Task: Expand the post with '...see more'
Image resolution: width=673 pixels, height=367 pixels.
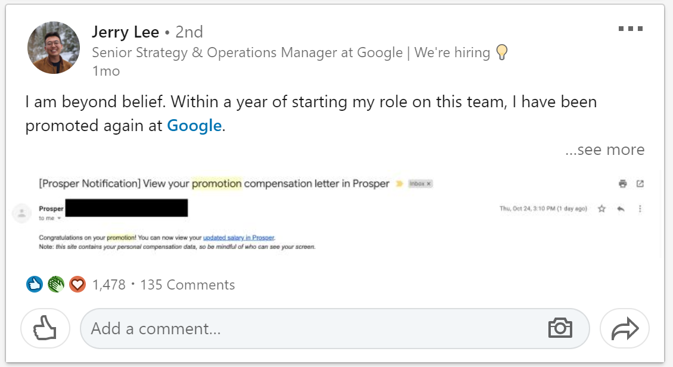Action: click(x=605, y=150)
